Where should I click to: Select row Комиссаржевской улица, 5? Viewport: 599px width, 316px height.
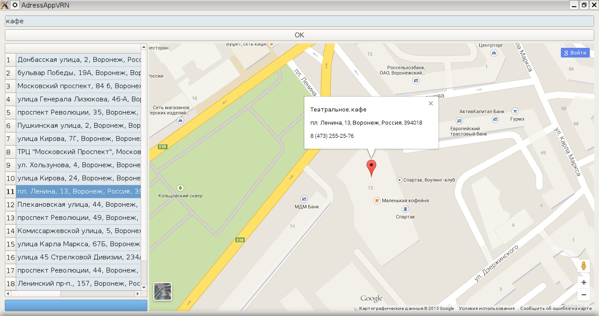coord(78,231)
